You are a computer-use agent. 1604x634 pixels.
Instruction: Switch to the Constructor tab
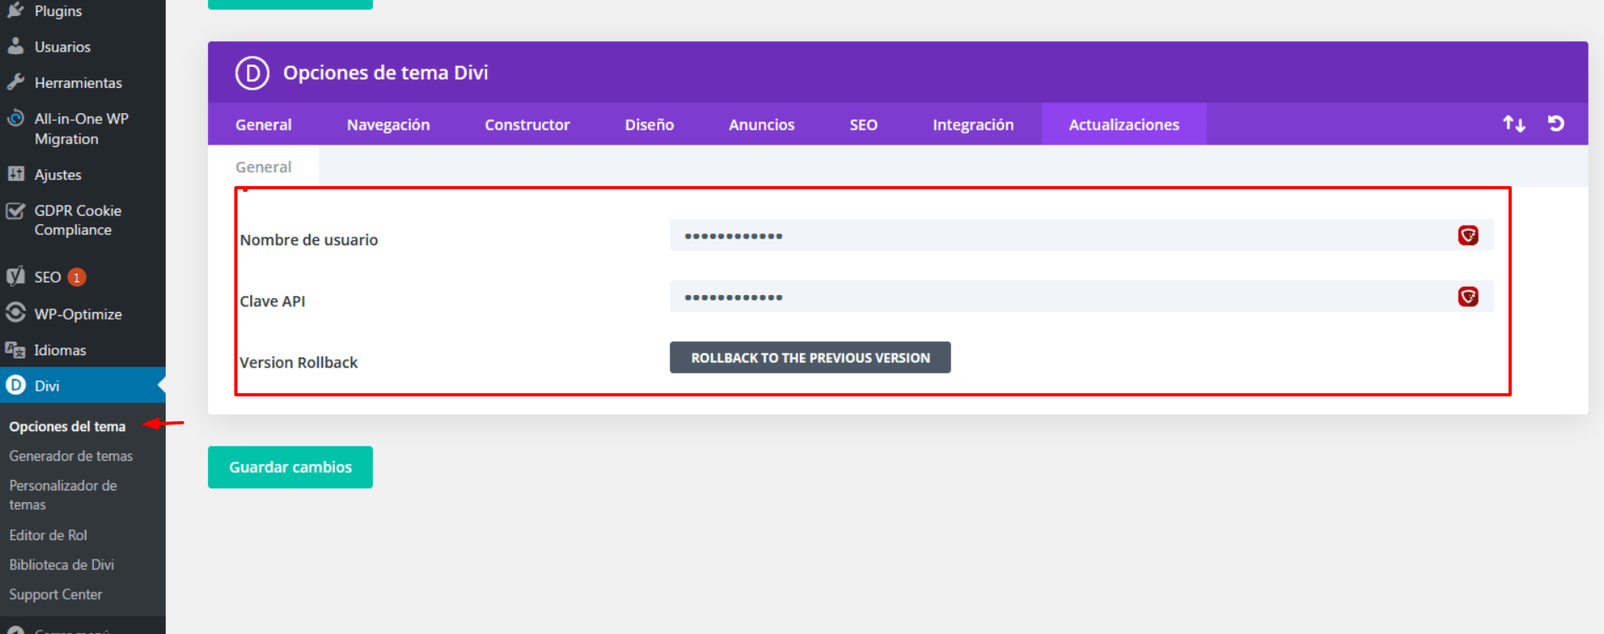point(527,124)
